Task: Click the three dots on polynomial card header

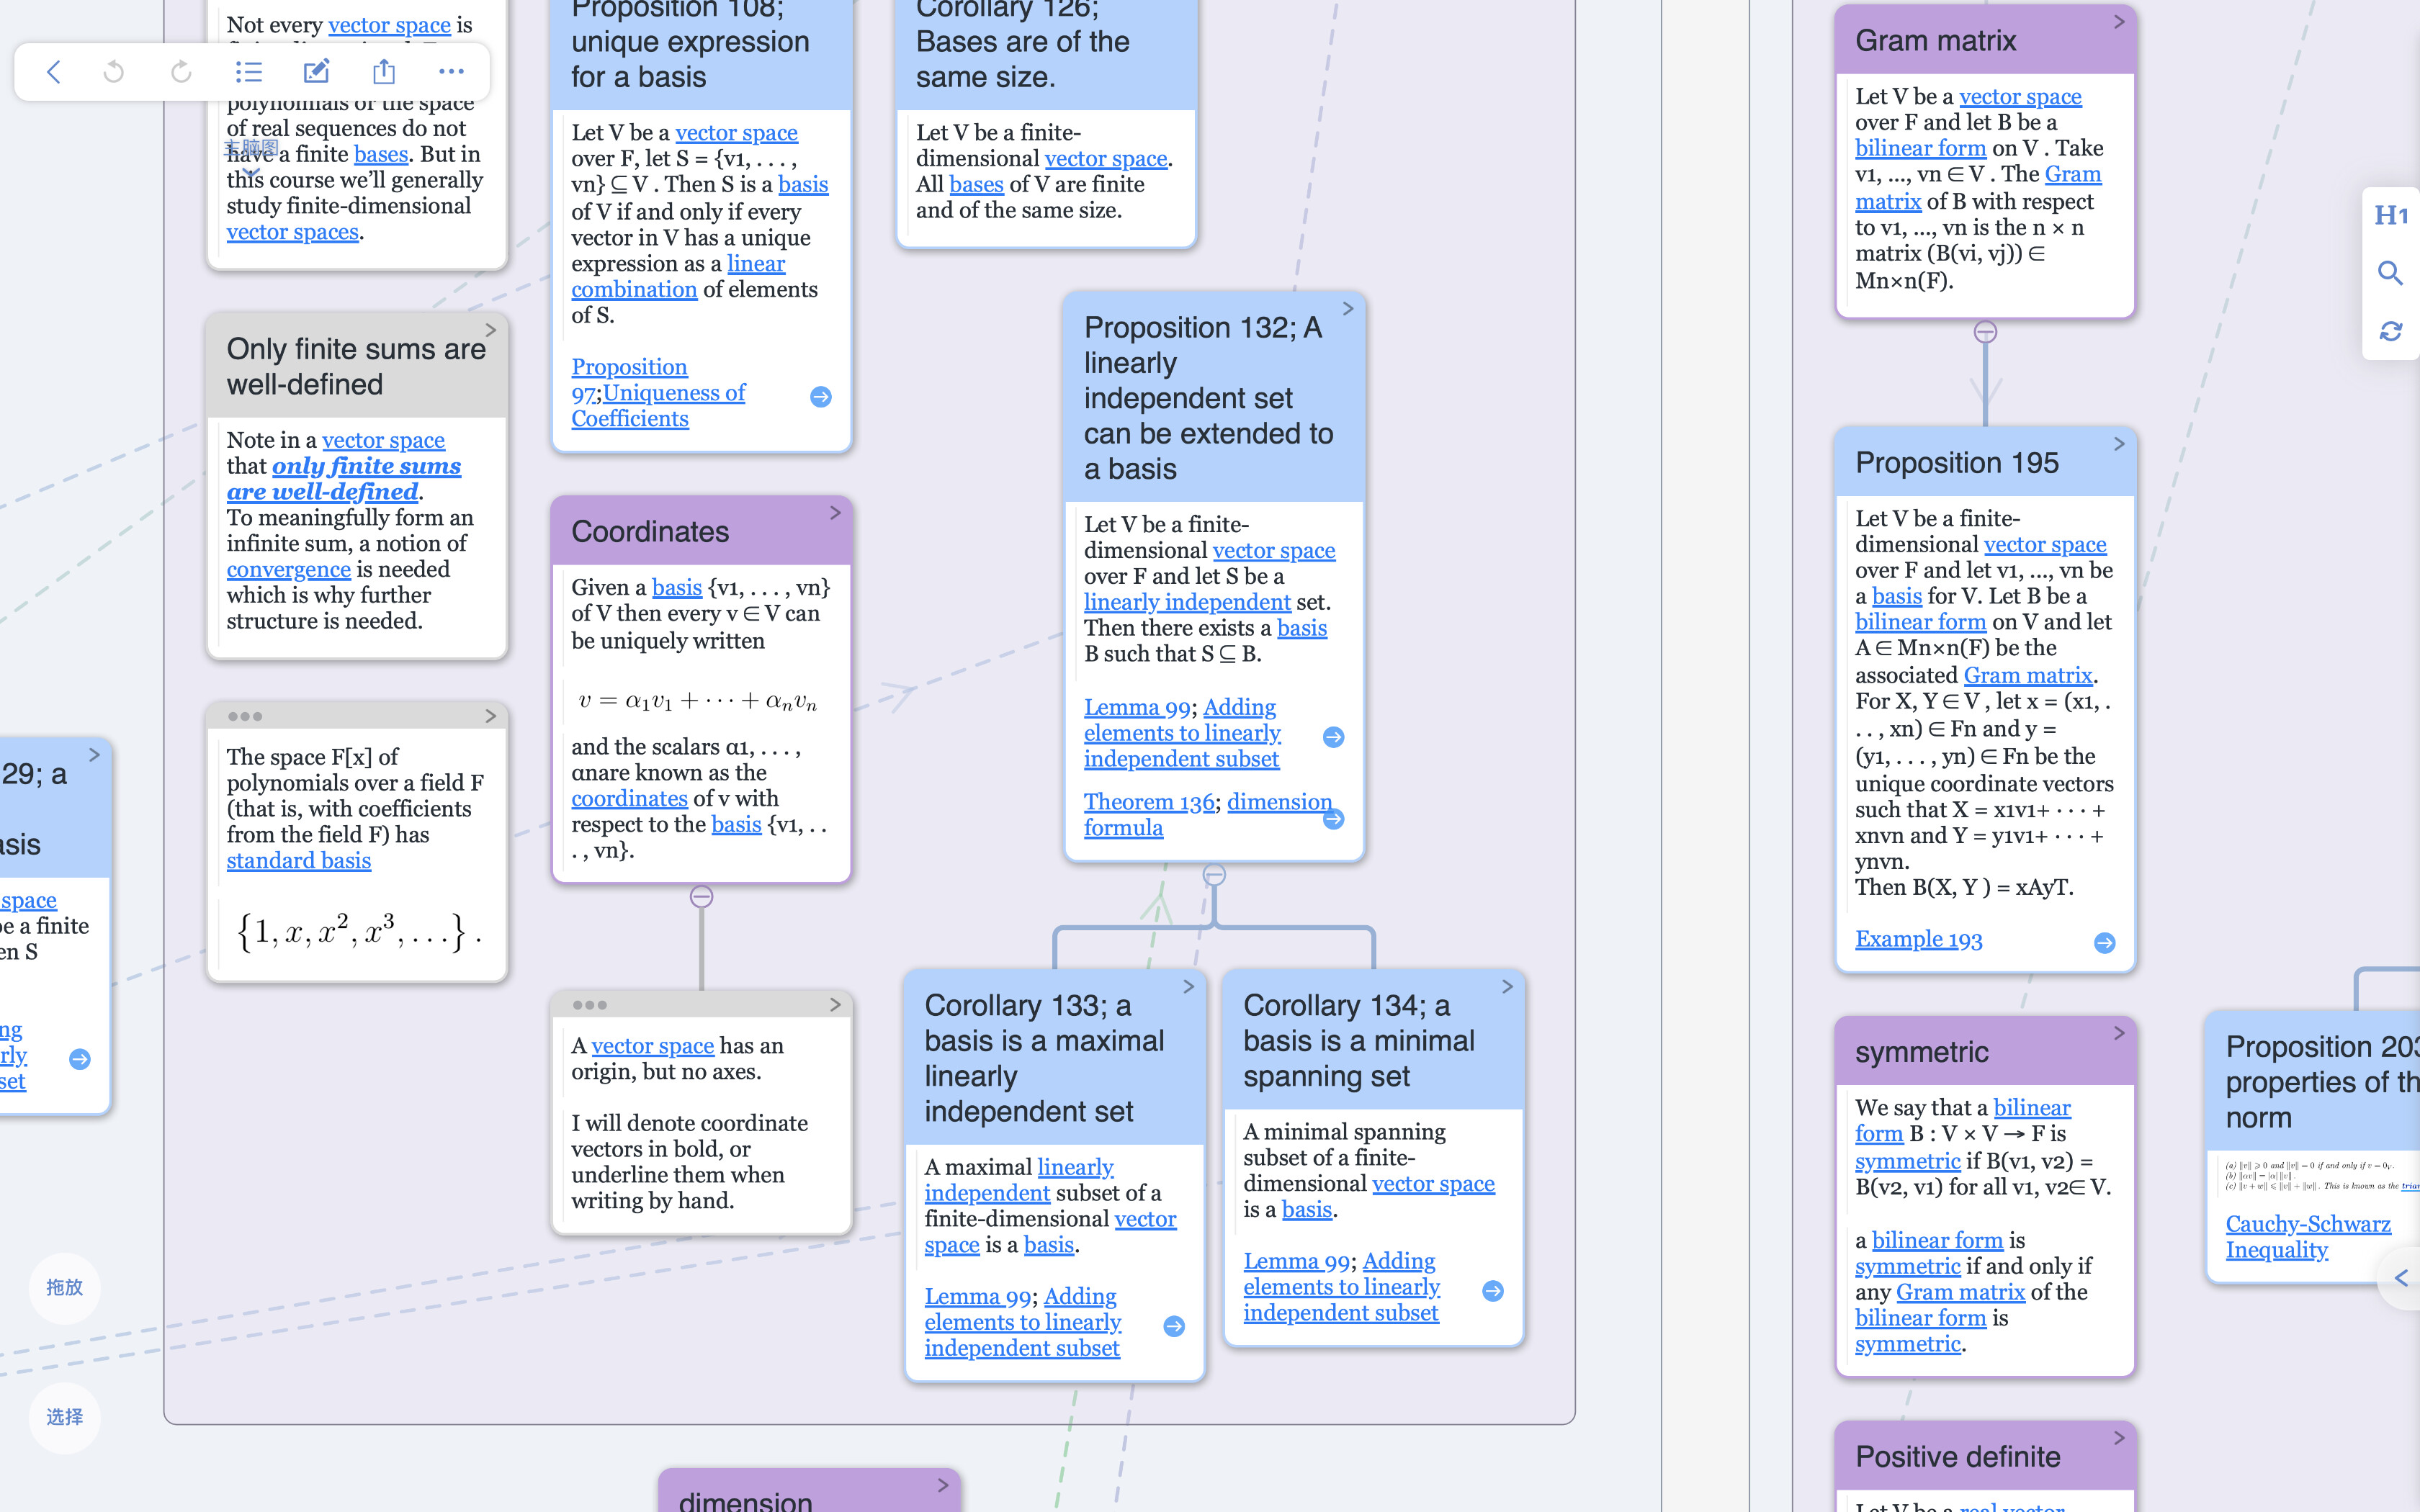Action: tap(245, 716)
